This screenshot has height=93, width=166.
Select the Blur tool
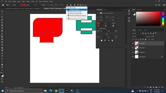click(2, 48)
